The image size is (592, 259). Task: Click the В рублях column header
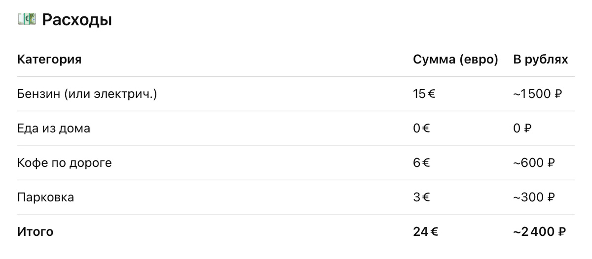pos(541,60)
